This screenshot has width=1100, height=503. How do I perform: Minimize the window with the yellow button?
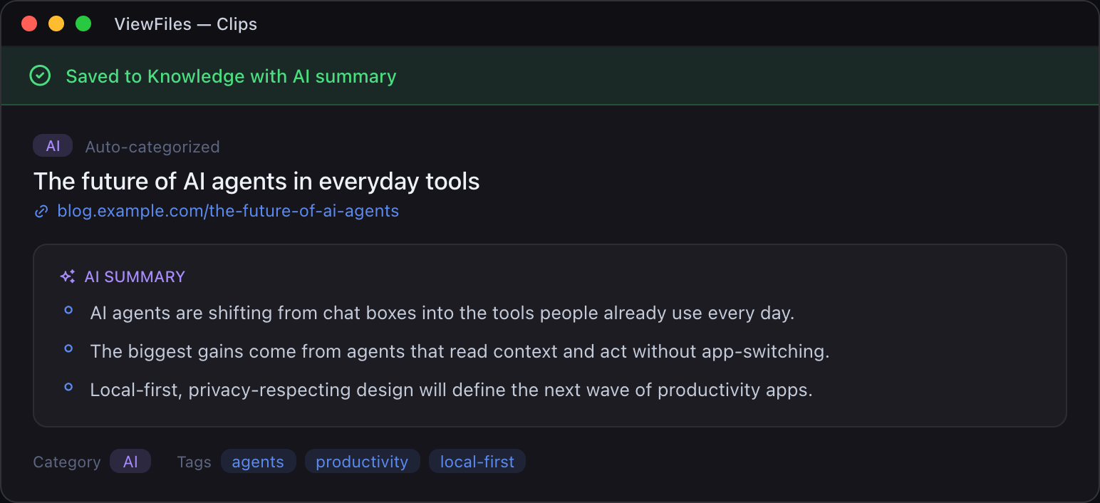coord(56,24)
